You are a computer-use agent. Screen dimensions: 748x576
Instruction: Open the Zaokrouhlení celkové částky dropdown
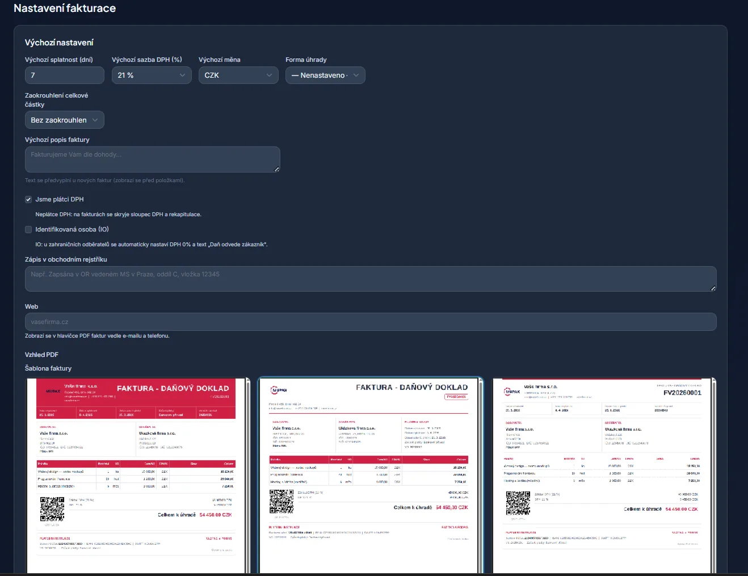coord(65,120)
